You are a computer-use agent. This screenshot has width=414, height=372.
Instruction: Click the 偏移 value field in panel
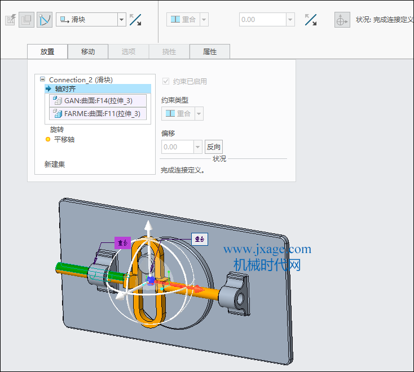(x=178, y=147)
